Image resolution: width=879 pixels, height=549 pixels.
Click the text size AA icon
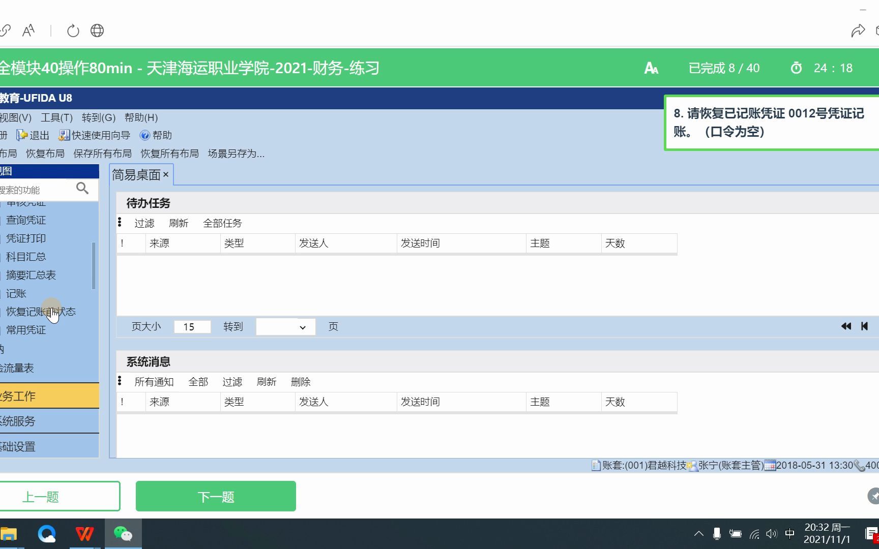(28, 31)
